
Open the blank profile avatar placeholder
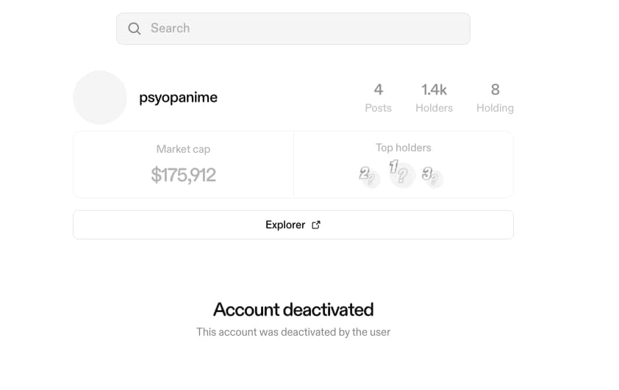[x=100, y=98]
